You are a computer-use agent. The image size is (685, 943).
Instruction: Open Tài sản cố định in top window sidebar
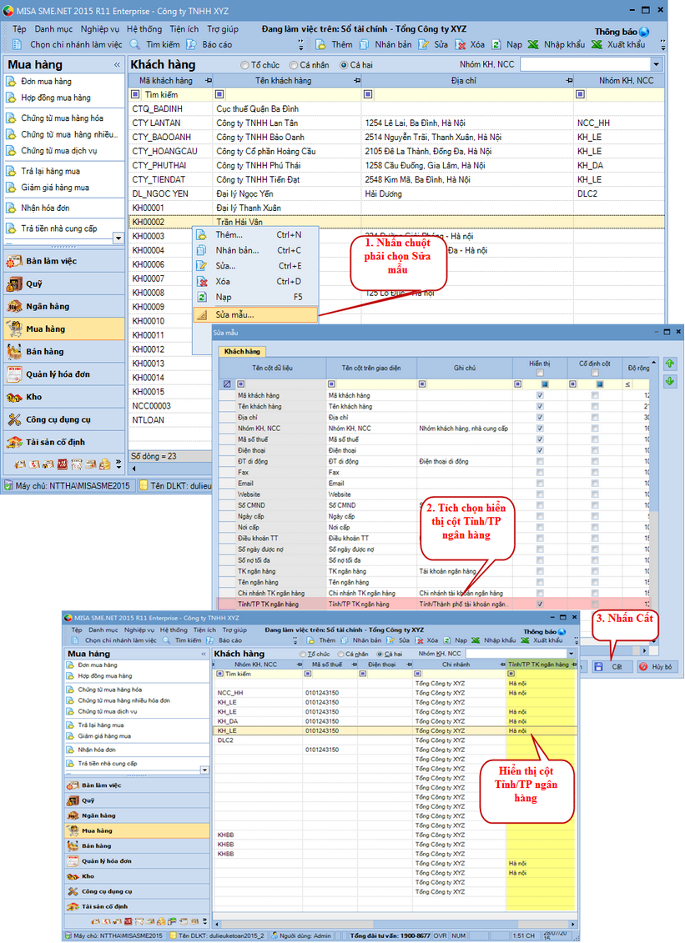pos(63,442)
